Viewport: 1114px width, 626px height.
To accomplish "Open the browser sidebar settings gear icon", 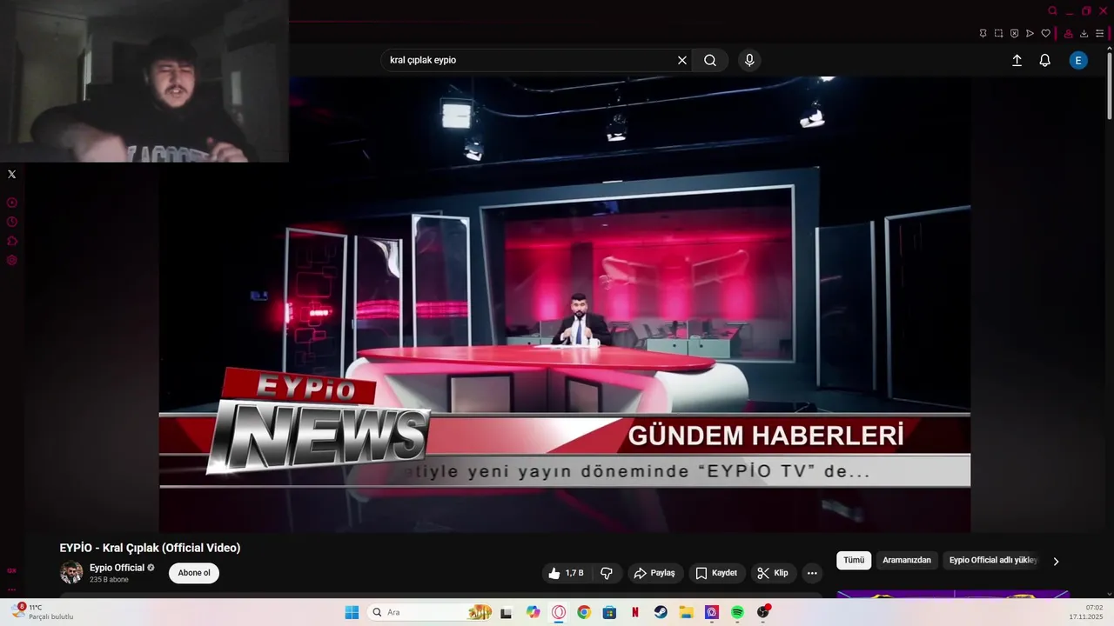I will click(12, 260).
